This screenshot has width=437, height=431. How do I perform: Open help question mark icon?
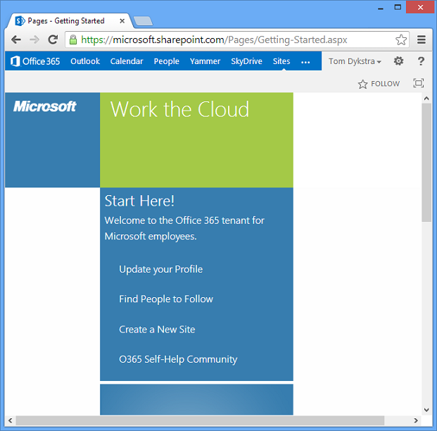421,61
